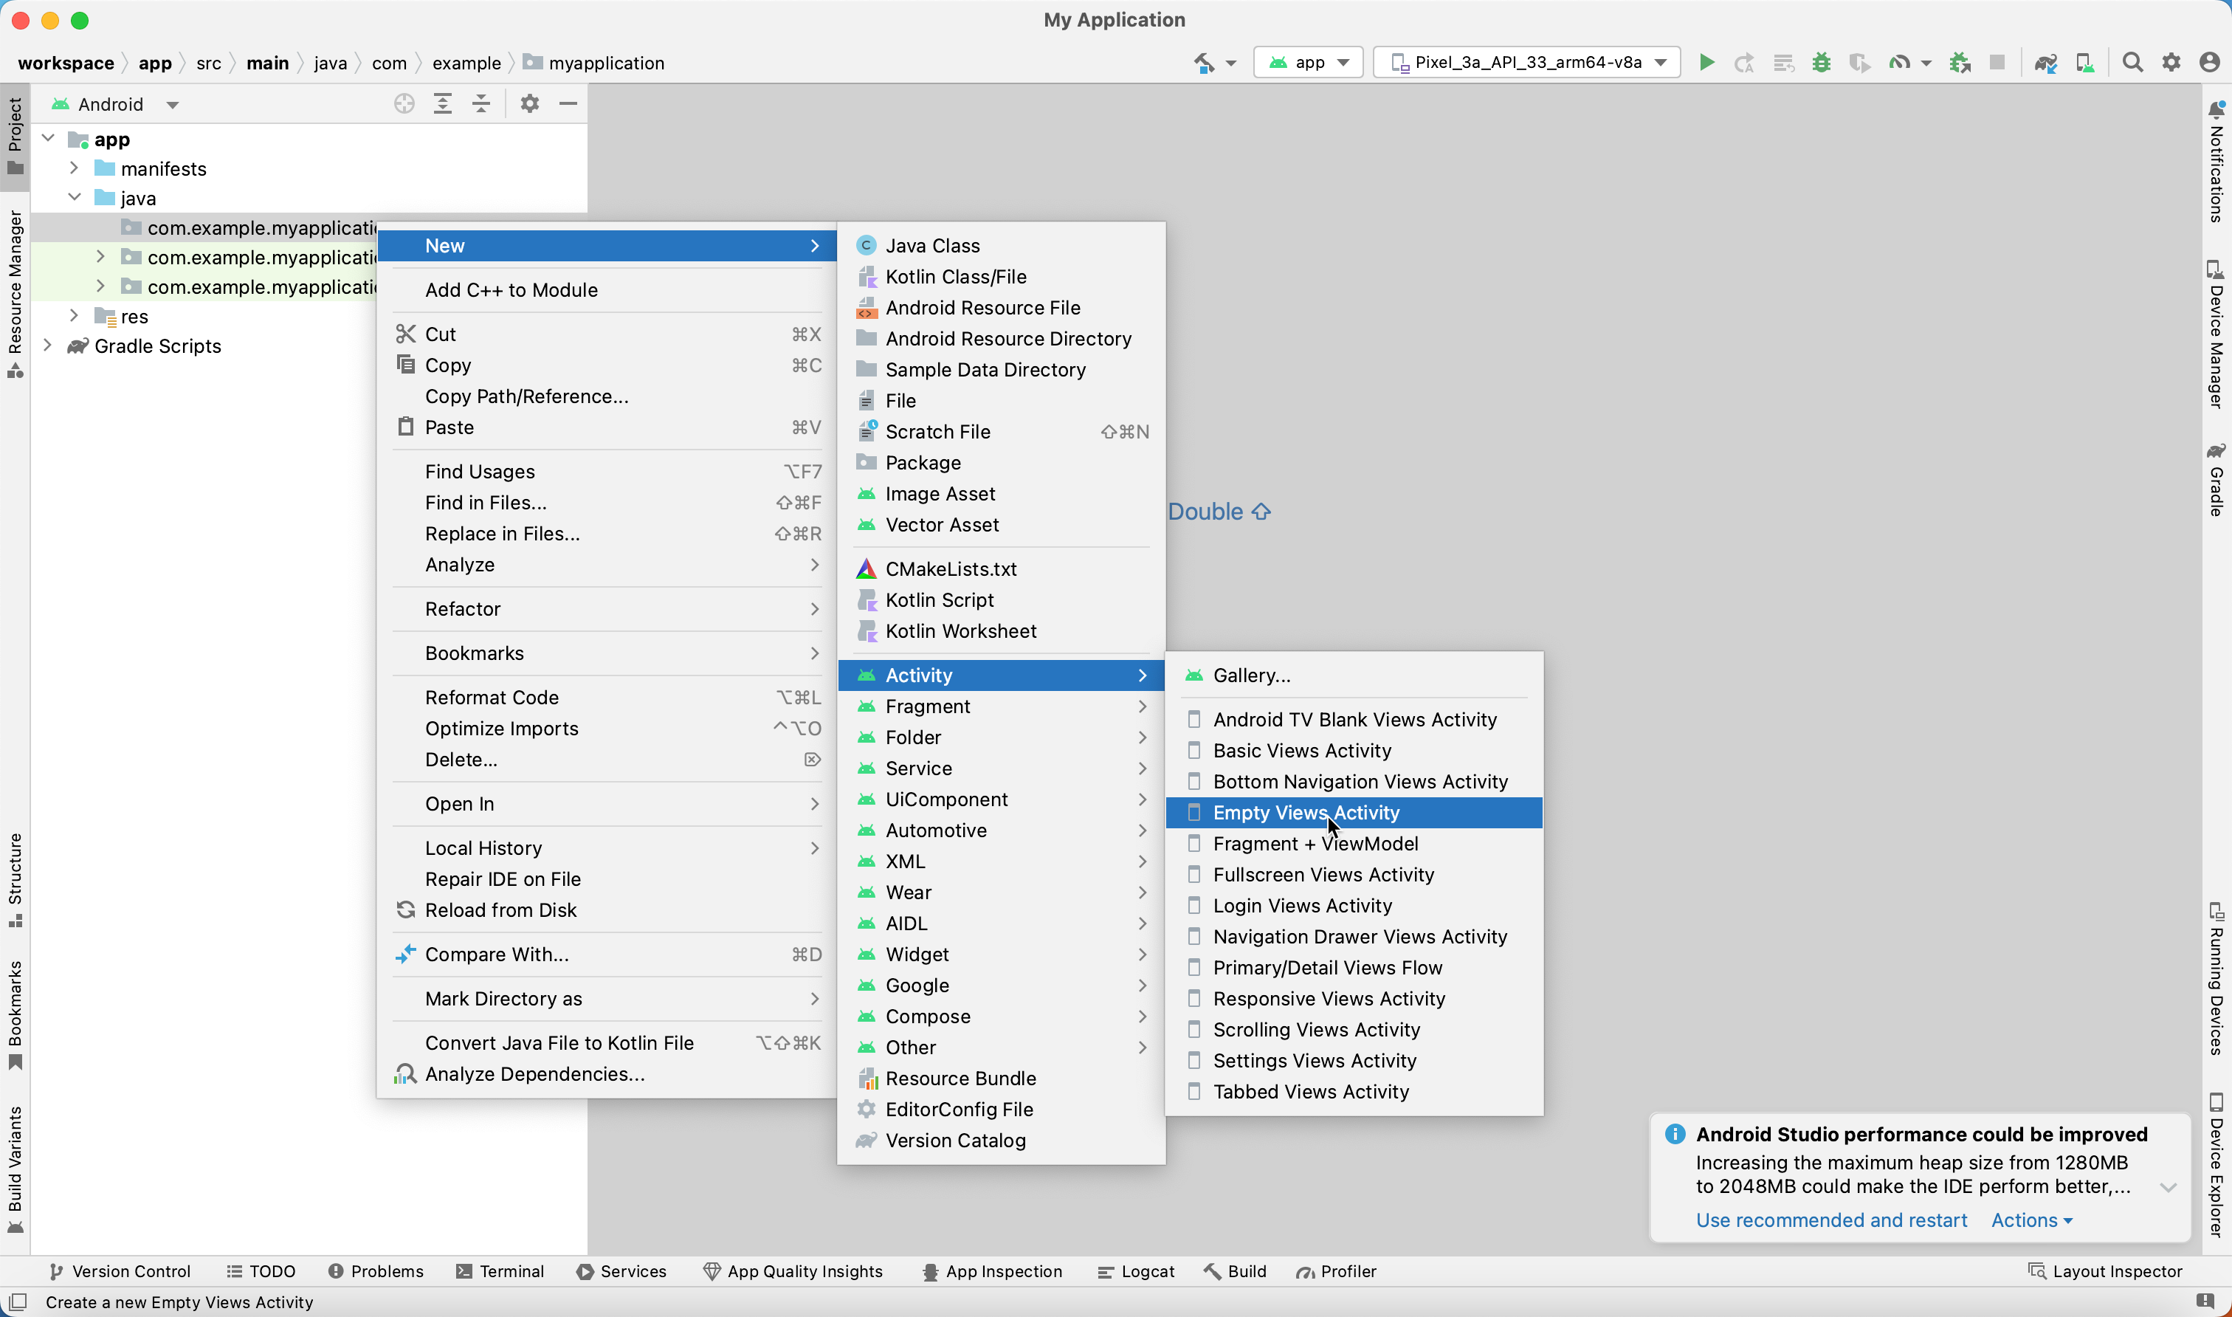Click the Select Opened File target icon

tap(404, 105)
